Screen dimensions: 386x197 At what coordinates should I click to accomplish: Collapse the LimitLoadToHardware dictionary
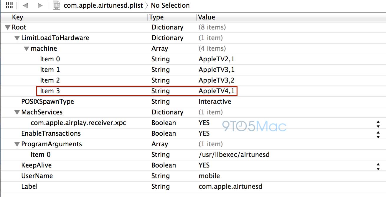pyautogui.click(x=17, y=38)
